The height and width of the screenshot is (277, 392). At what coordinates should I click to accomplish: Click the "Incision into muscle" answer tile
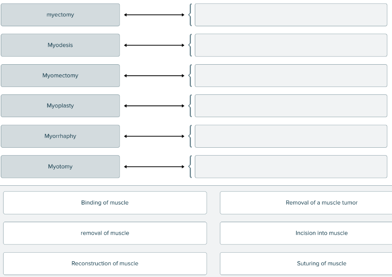(x=306, y=233)
